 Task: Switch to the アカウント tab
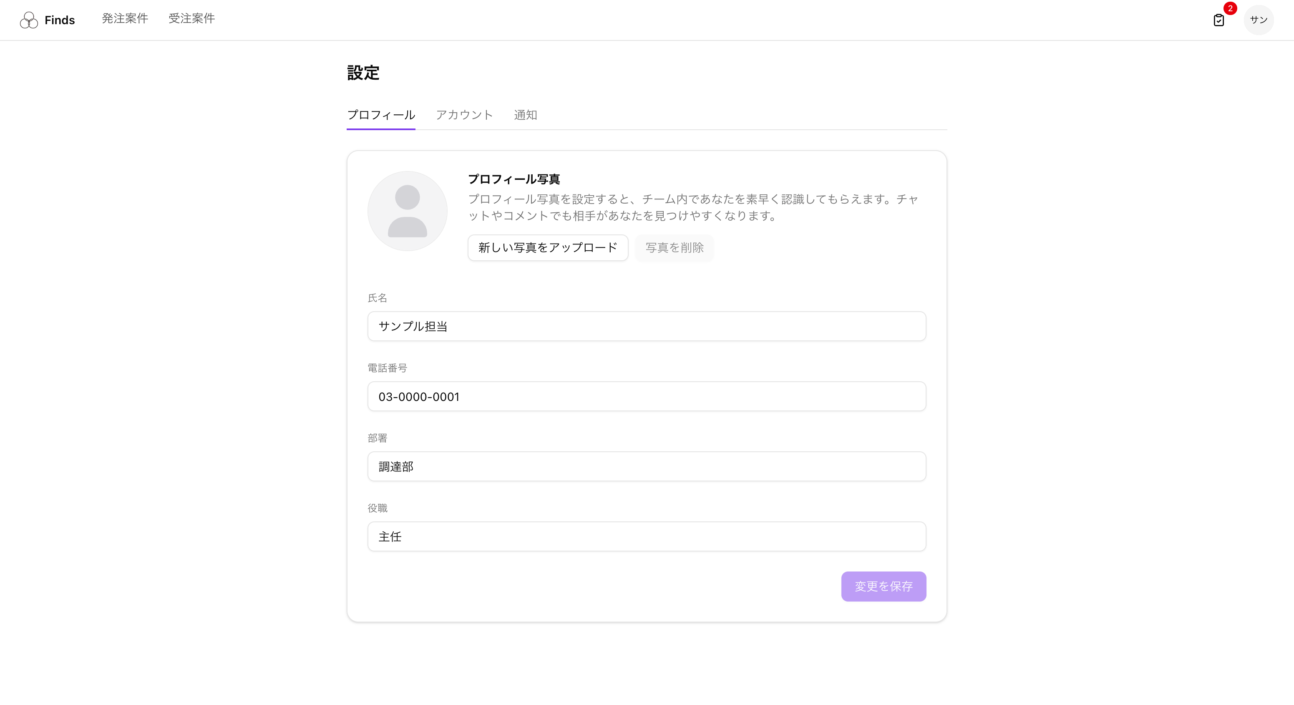pos(464,115)
